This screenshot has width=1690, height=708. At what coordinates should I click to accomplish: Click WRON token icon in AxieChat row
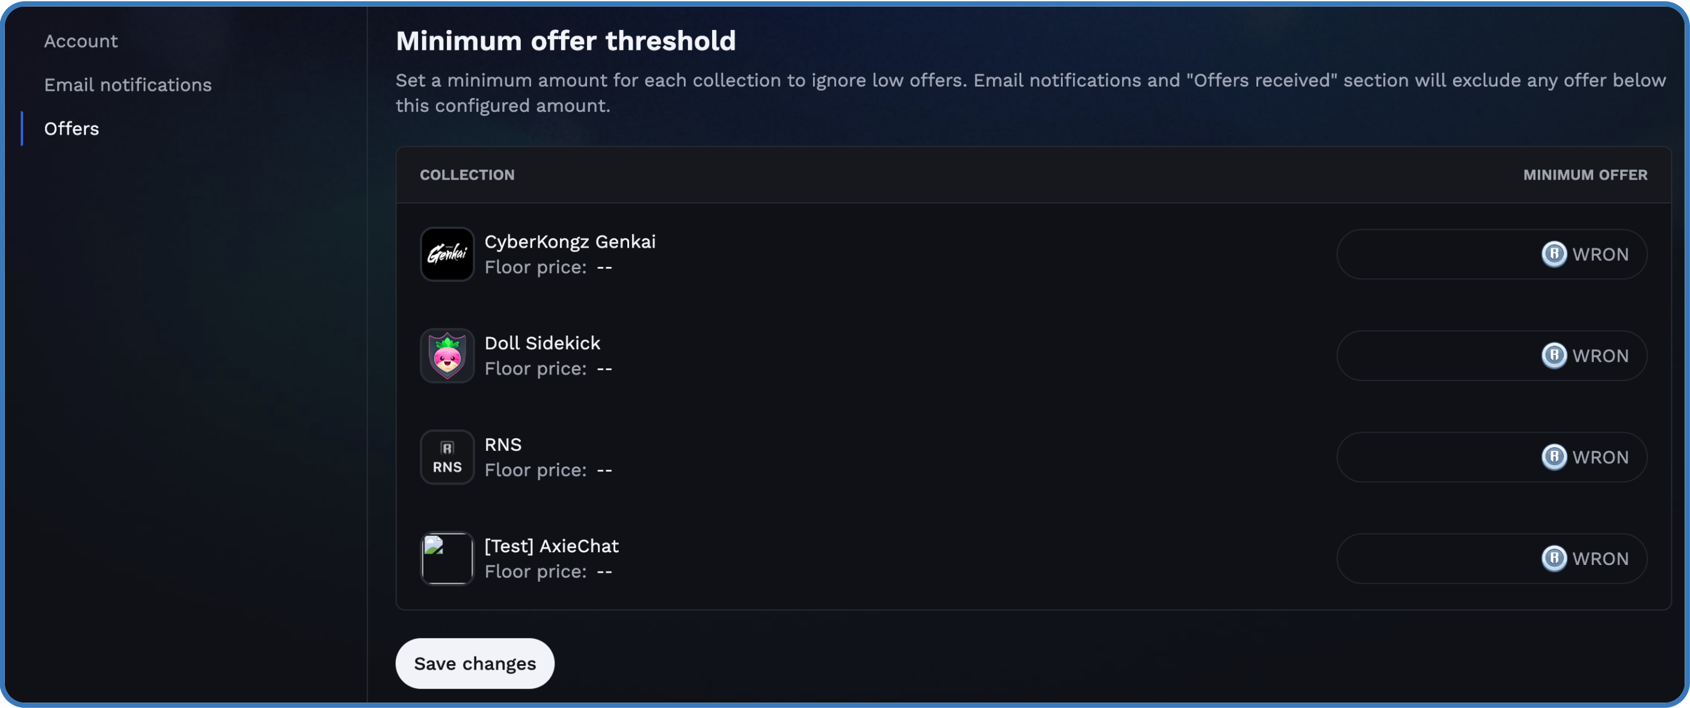click(1553, 558)
